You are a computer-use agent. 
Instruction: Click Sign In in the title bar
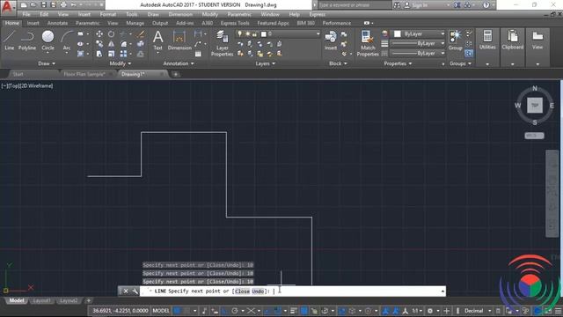tap(420, 5)
